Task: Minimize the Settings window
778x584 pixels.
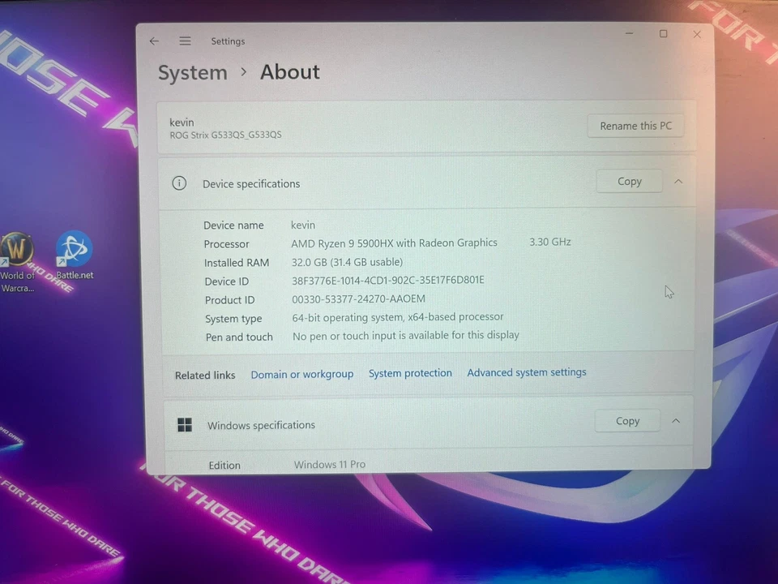Action: click(x=629, y=34)
